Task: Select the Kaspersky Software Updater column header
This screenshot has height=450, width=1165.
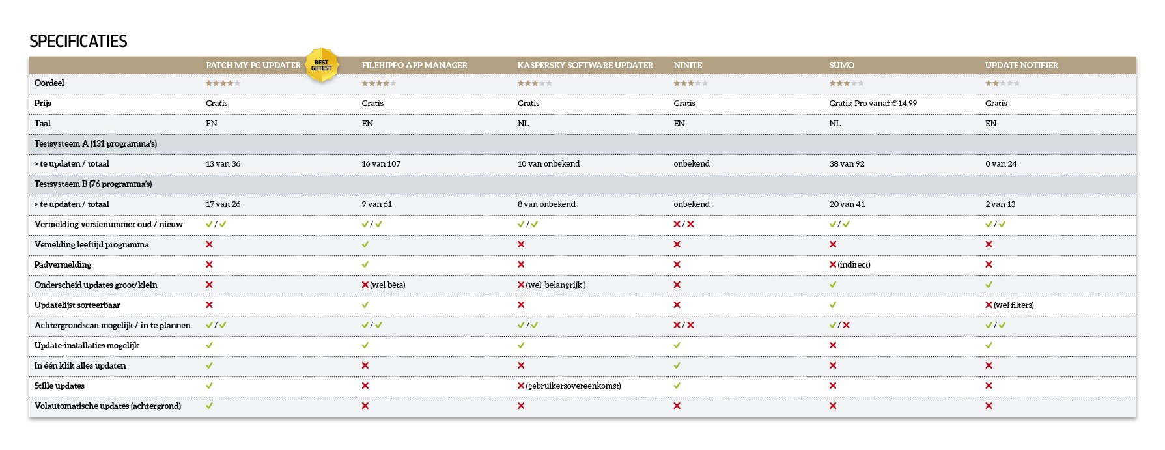Action: 585,65
